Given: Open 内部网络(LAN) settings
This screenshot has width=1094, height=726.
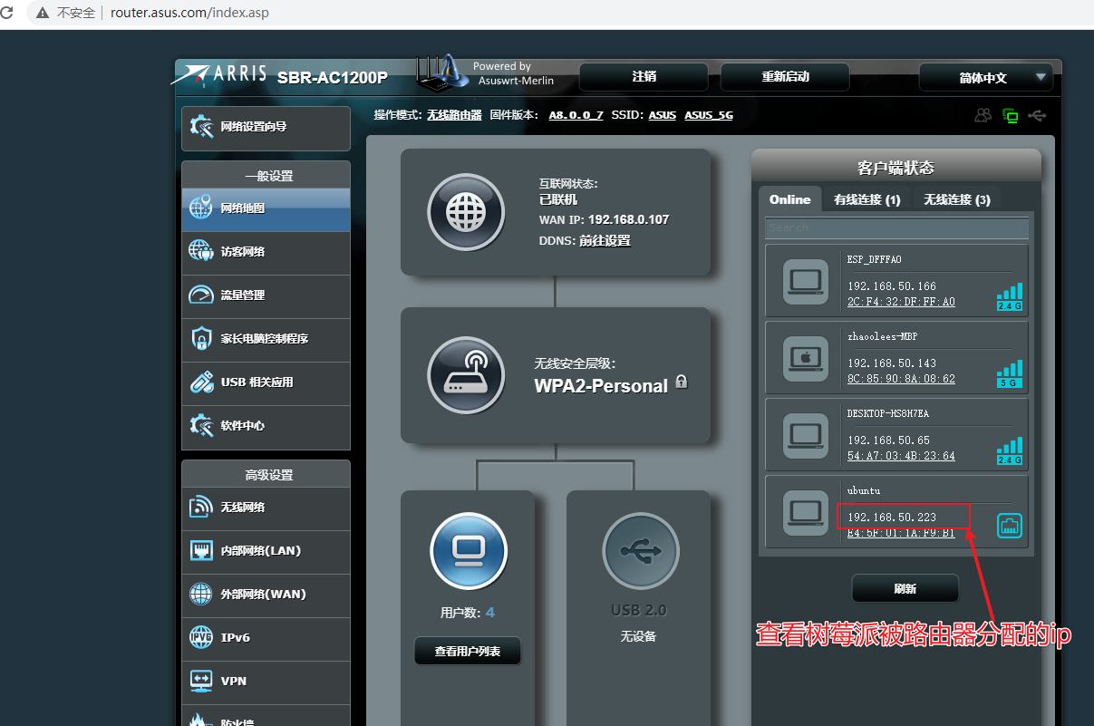Looking at the screenshot, I should 266,551.
